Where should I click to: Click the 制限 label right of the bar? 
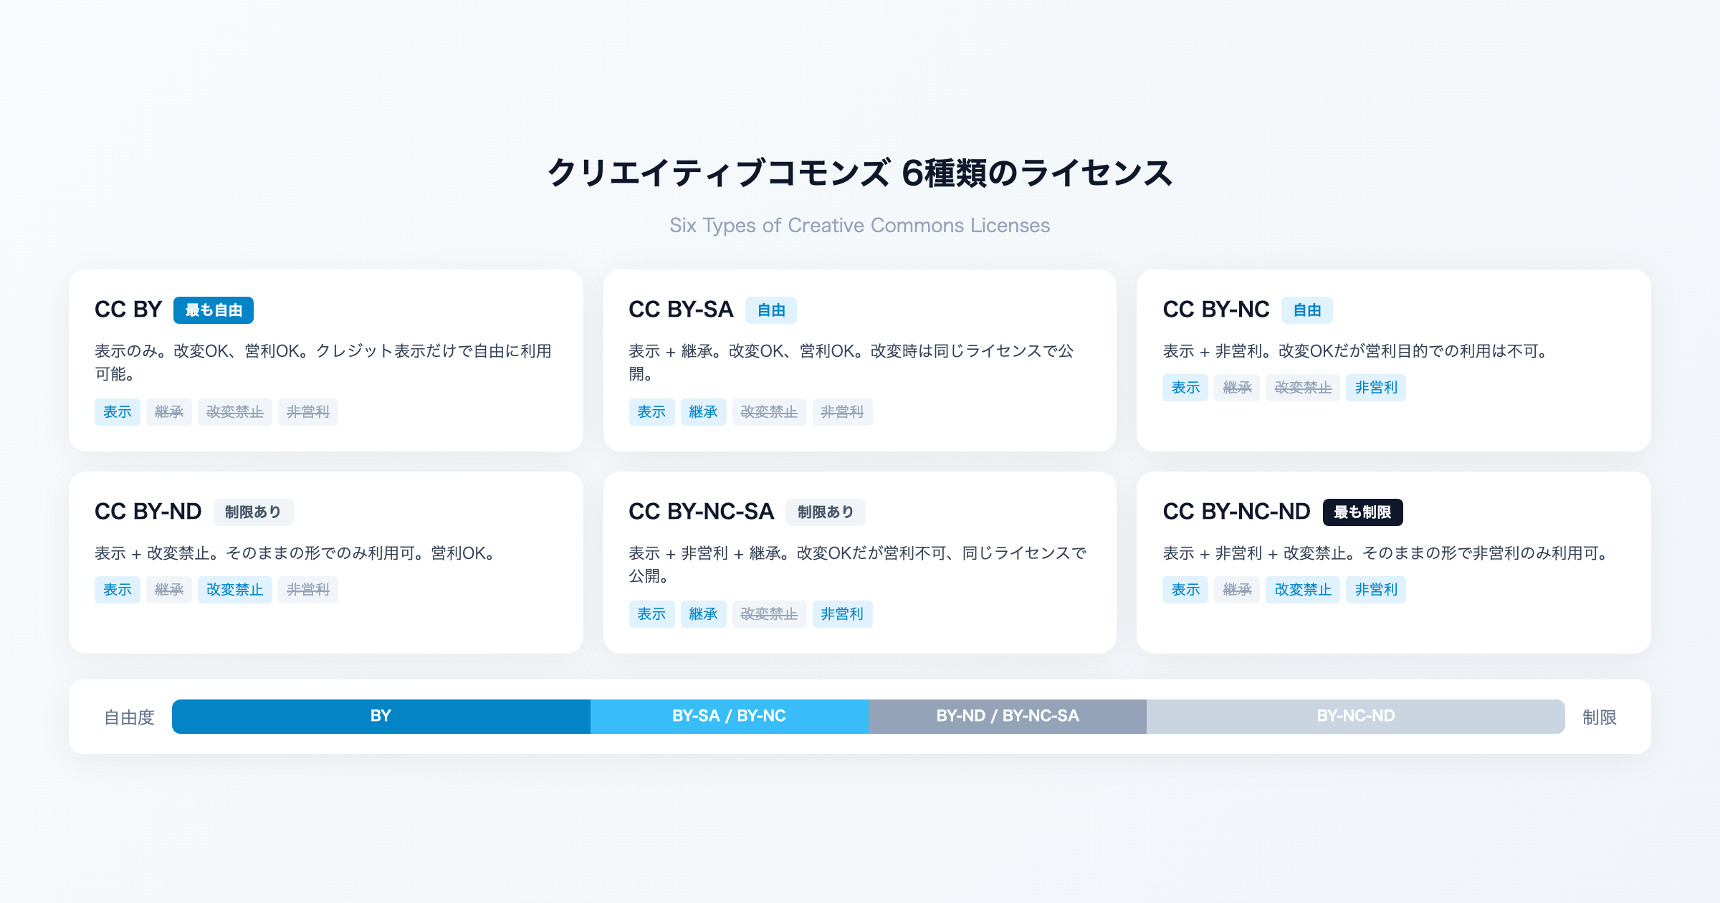pyautogui.click(x=1600, y=717)
